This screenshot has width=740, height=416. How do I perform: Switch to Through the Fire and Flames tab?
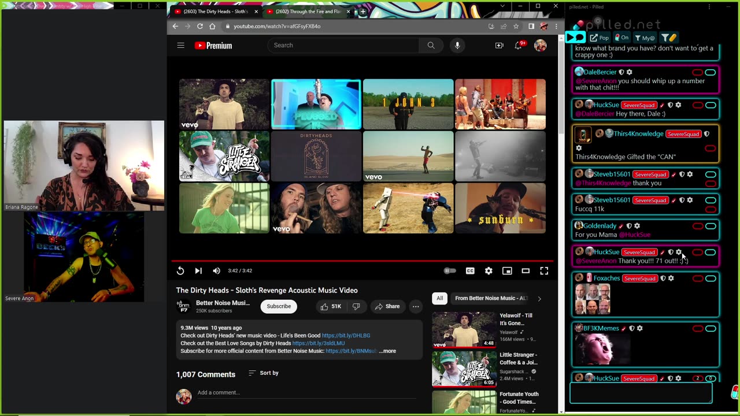[308, 12]
